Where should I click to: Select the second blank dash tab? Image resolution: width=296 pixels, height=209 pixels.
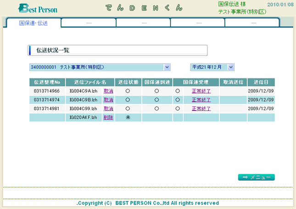89,23
